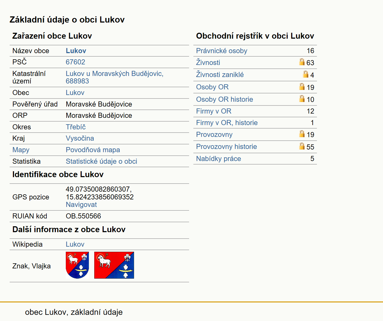383x321 pixels.
Task: Open the Wikipedia Lukov link
Action: [75, 244]
